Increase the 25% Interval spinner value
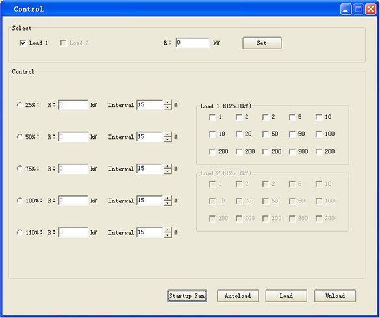The height and width of the screenshot is (318, 380). pyautogui.click(x=168, y=103)
